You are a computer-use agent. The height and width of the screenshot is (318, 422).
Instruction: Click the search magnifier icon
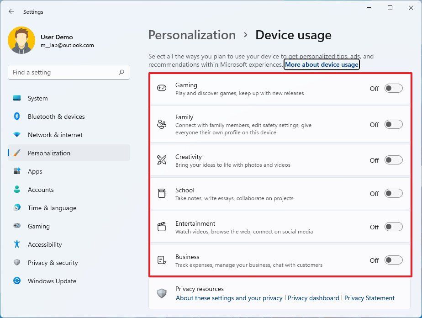(121, 72)
